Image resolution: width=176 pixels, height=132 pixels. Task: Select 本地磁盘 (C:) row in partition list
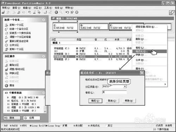[93, 48]
